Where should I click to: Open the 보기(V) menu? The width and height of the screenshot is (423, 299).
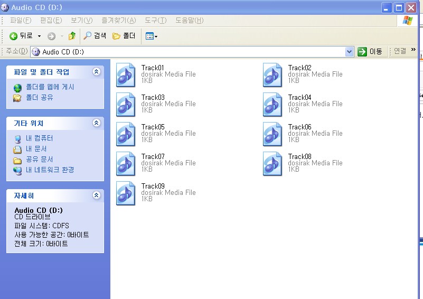point(81,21)
